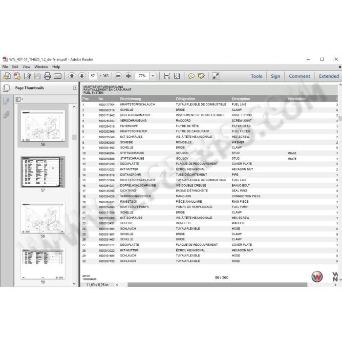The image size is (342, 342).
Task: Click the FUEL PUMP description cell
Action: click(240, 207)
